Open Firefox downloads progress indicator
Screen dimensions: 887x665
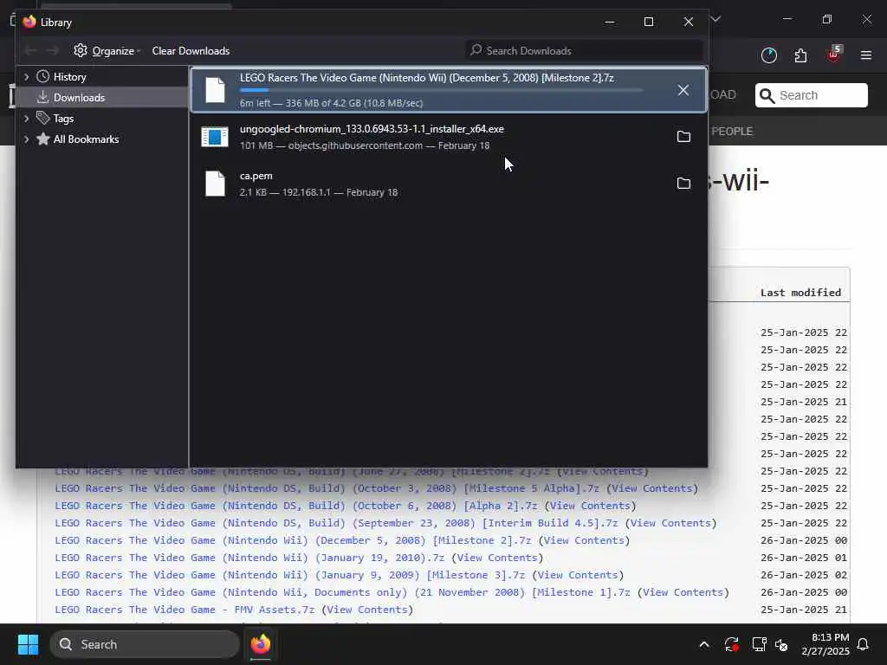[769, 55]
